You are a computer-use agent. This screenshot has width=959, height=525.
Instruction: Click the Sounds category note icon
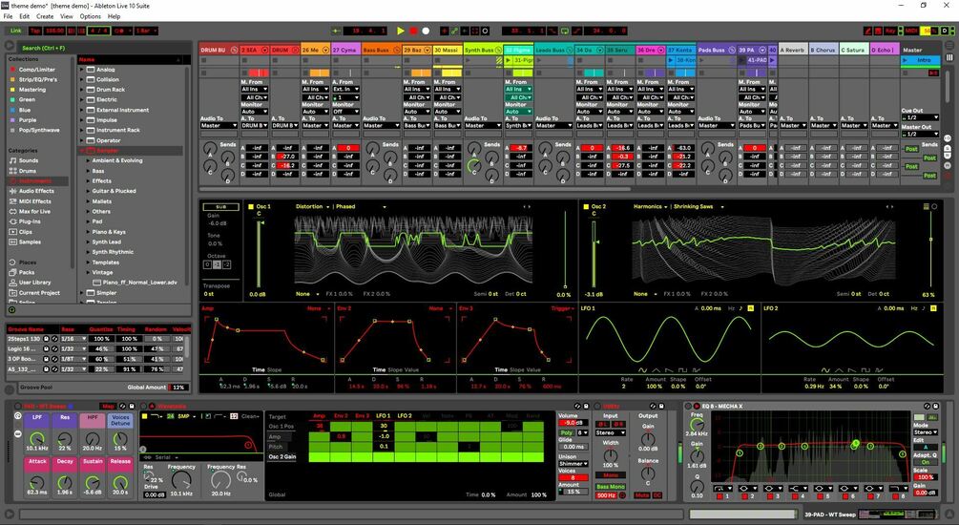(x=12, y=160)
